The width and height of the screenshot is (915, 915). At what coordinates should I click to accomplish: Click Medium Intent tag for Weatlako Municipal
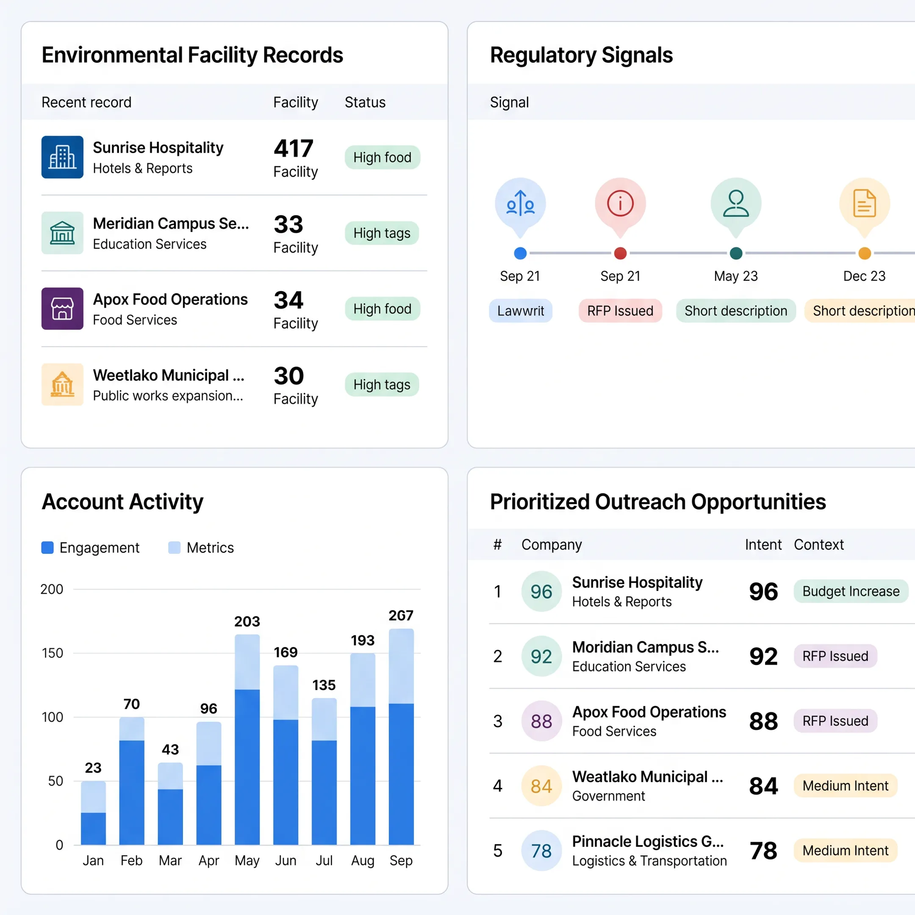[x=846, y=786]
